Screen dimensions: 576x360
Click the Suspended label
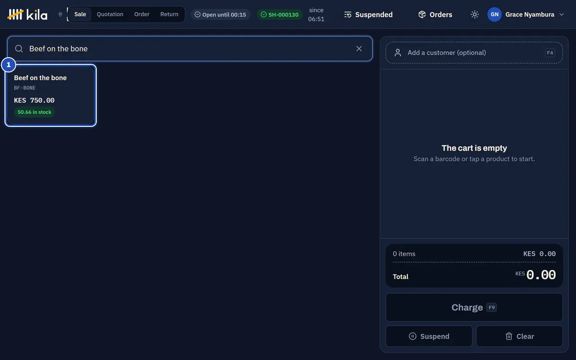point(374,14)
